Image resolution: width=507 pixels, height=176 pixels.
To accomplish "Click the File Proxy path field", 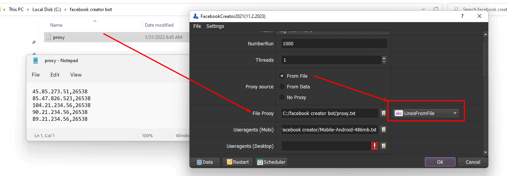I will (x=330, y=113).
